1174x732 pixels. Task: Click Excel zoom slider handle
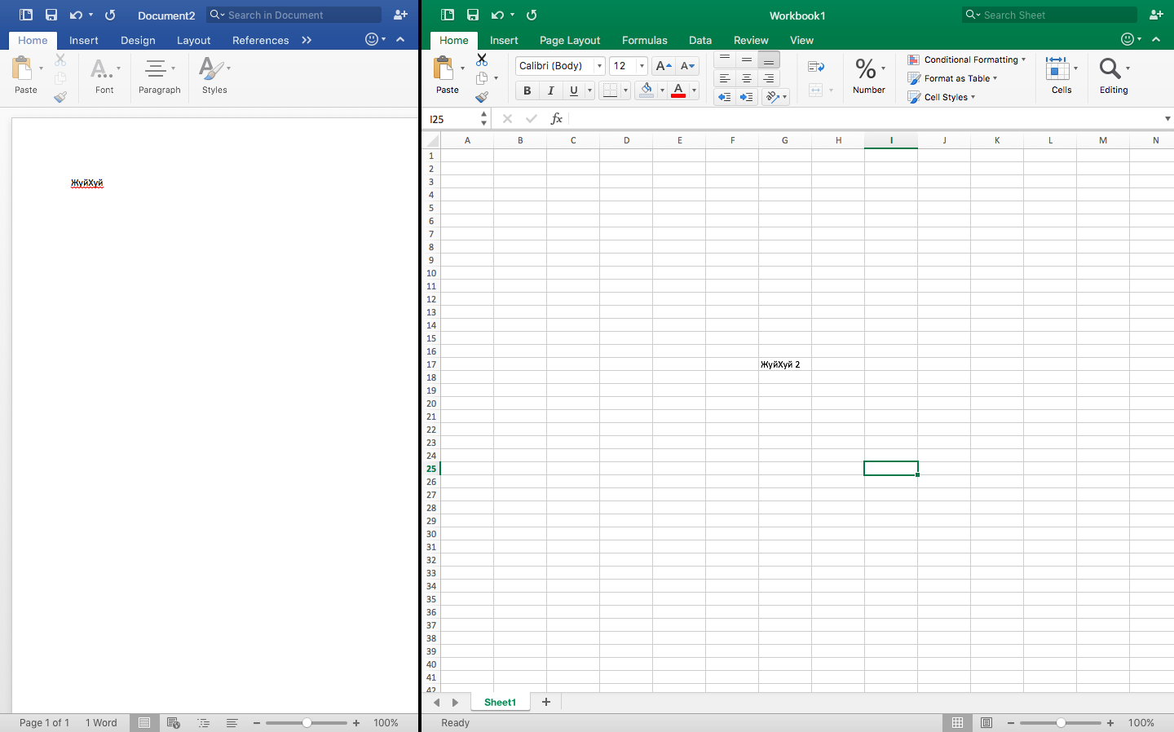(x=1061, y=723)
